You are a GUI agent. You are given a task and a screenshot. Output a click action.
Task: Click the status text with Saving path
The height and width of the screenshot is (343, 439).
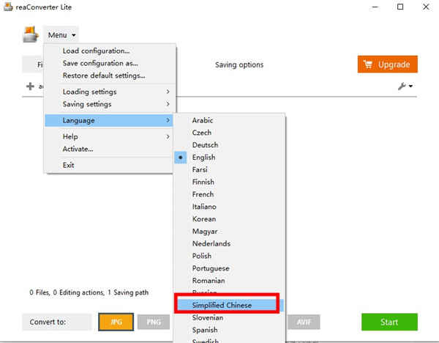pyautogui.click(x=89, y=292)
